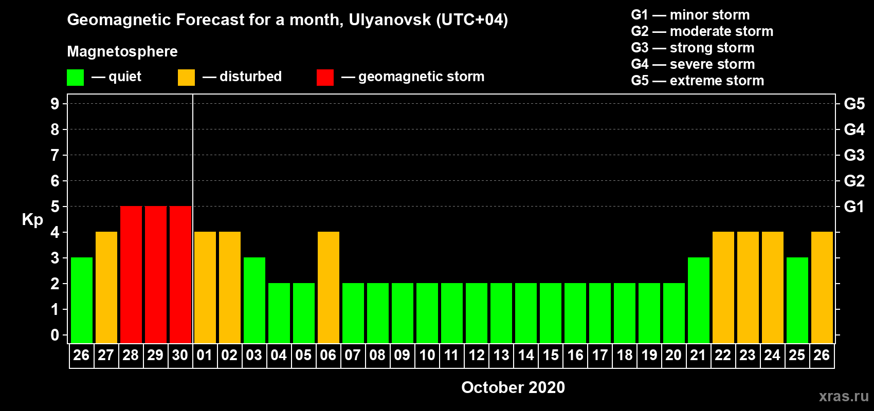Click the green bar for October 25
Viewport: 874px width, 411px height.
pyautogui.click(x=797, y=301)
